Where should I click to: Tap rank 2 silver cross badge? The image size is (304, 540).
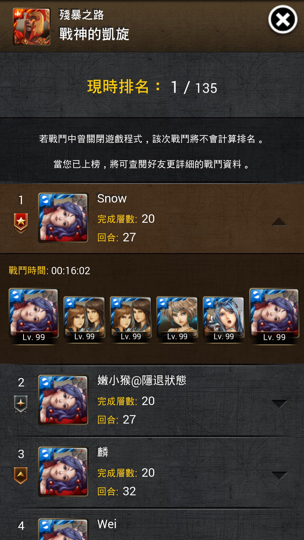tap(21, 404)
